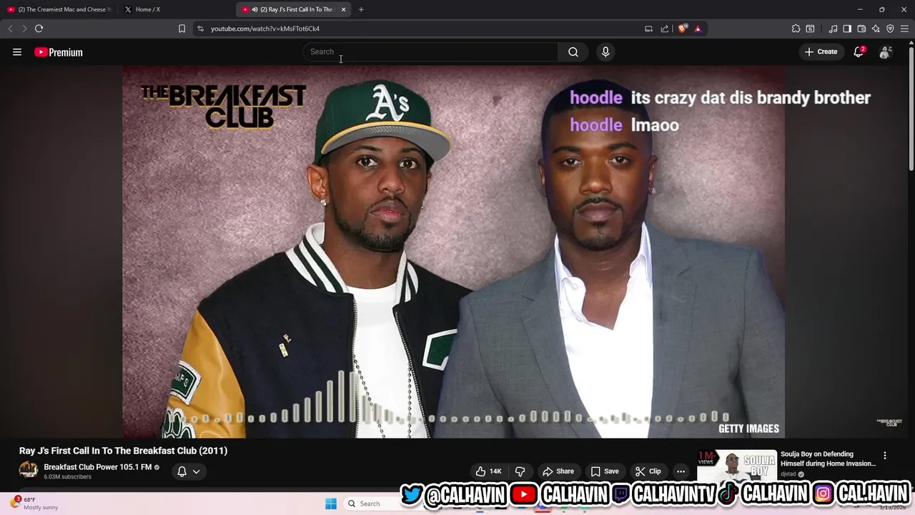Click the Windows taskbar Search box
This screenshot has height=515, width=915.
(371, 504)
